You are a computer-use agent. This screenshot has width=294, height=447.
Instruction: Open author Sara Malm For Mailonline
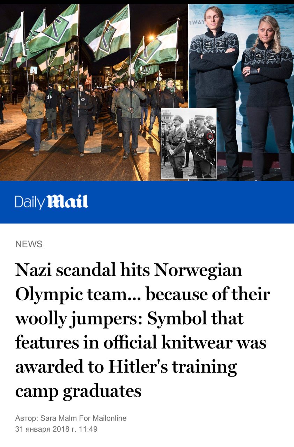[x=83, y=418]
